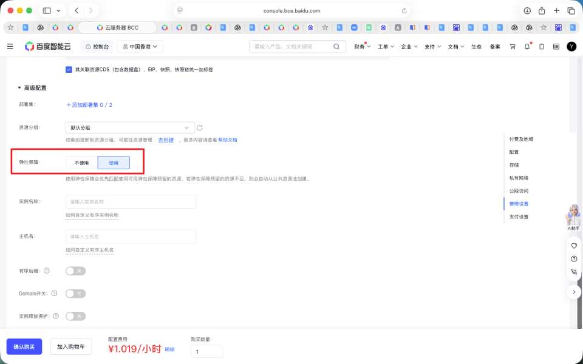This screenshot has height=364, width=583.
Task: Expand the 工单 menu
Action: 386,47
